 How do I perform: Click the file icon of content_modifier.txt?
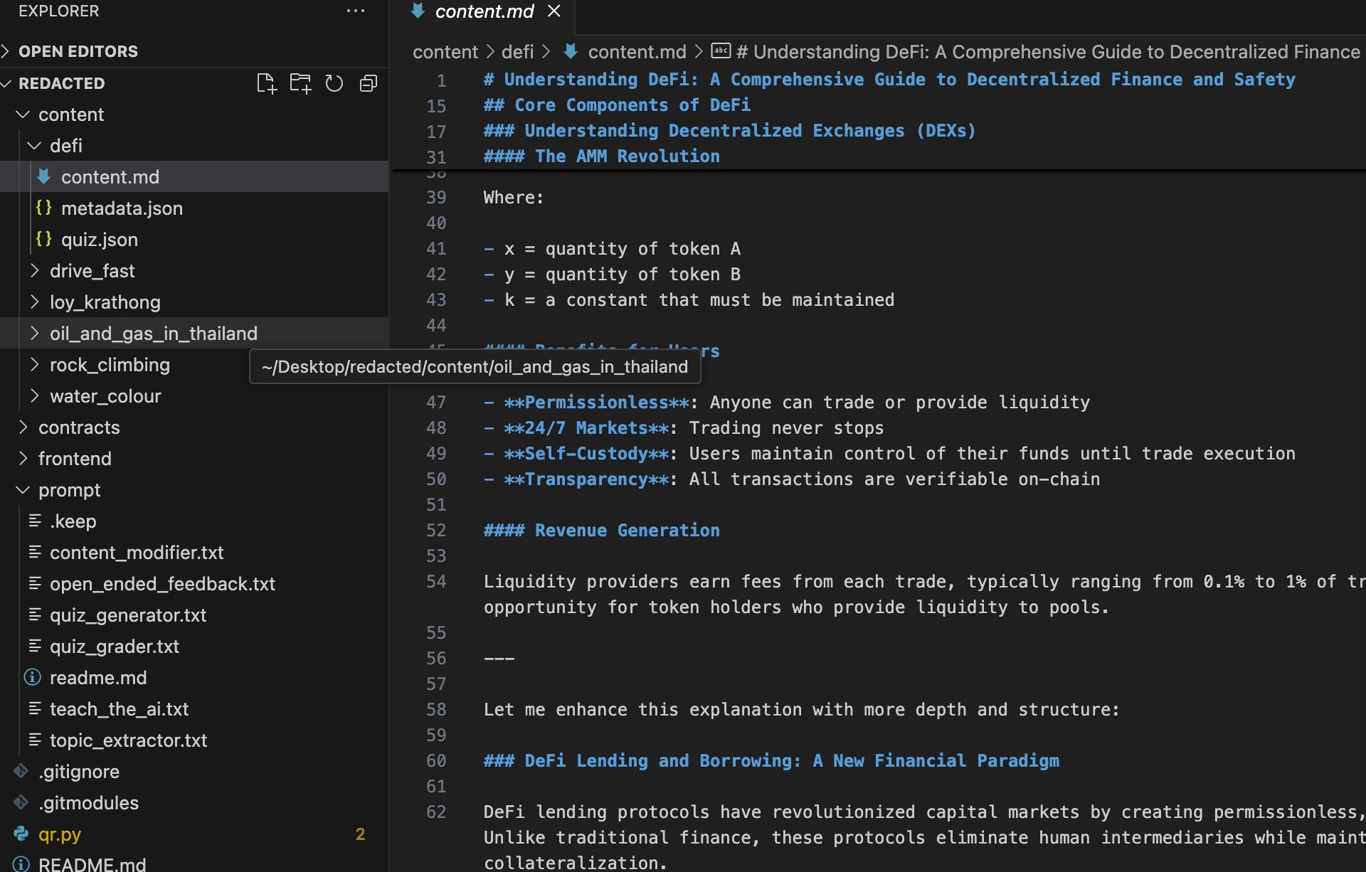click(x=34, y=552)
